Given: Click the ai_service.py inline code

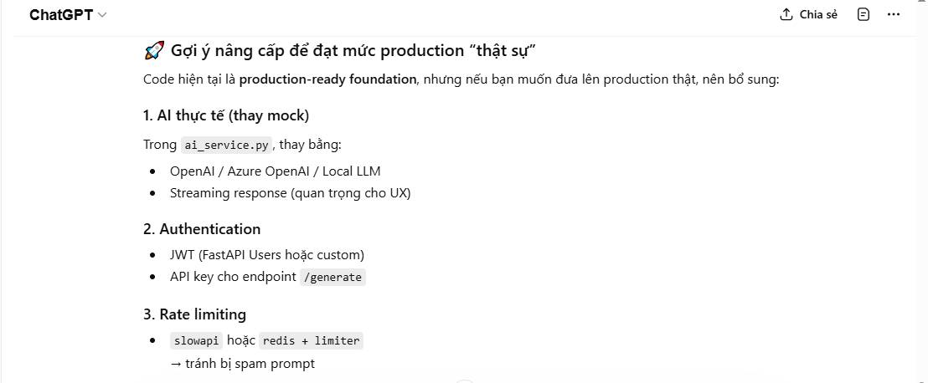Looking at the screenshot, I should pyautogui.click(x=227, y=145).
